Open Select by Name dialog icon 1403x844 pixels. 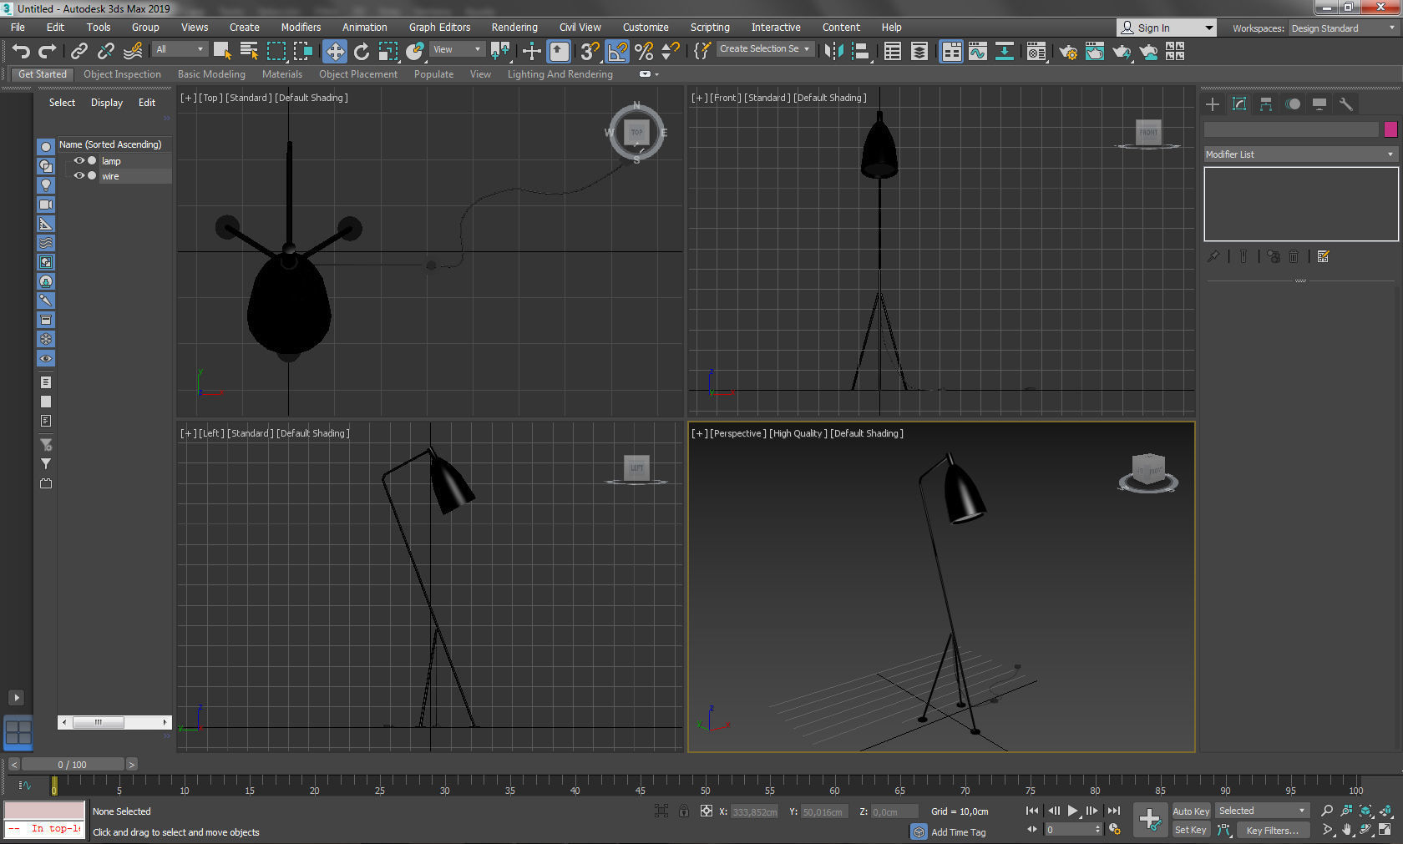pyautogui.click(x=249, y=52)
